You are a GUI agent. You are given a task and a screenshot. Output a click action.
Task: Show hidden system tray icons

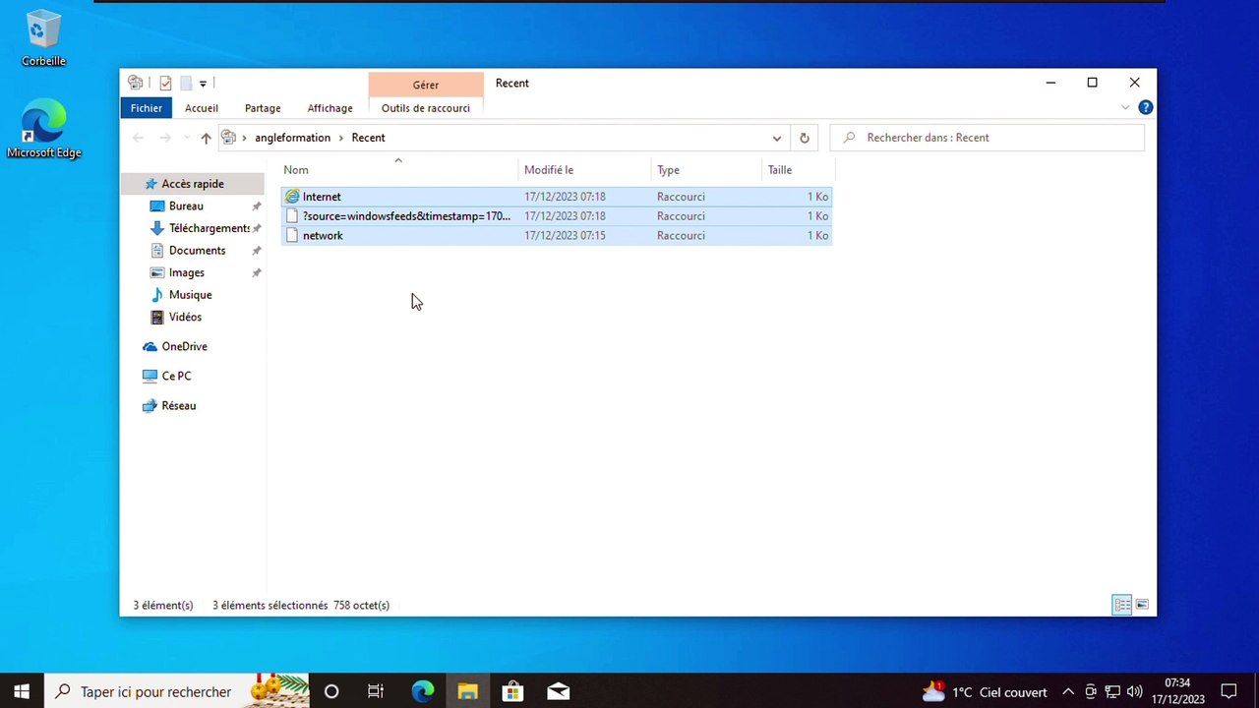point(1068,692)
